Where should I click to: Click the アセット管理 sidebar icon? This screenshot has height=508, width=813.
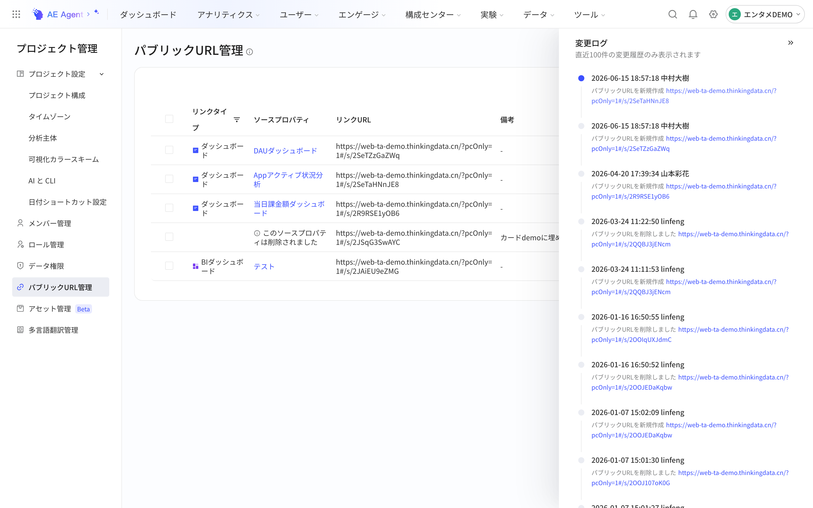coord(20,308)
